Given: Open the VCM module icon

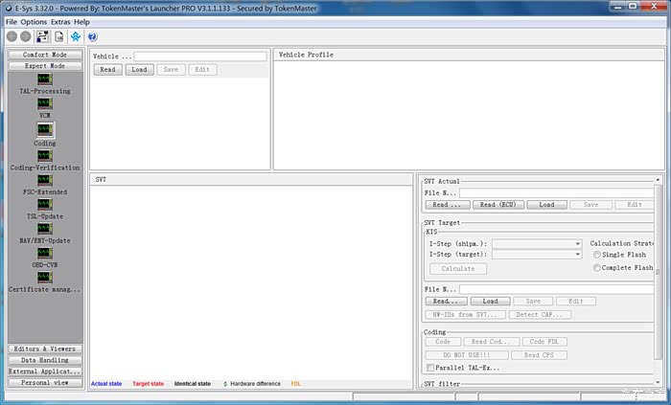Looking at the screenshot, I should [44, 103].
